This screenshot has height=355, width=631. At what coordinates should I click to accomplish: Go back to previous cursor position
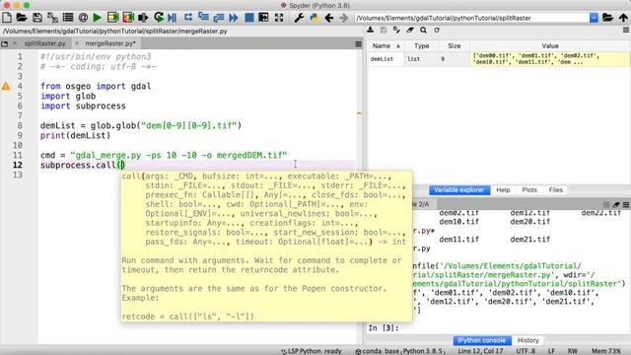coord(328,18)
